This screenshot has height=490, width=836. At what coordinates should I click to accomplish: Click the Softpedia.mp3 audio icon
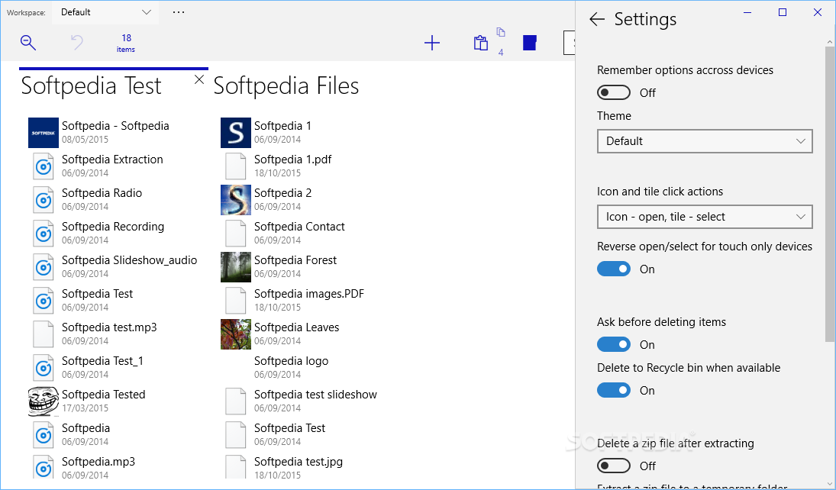point(44,468)
